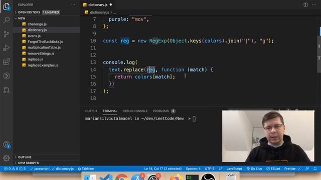Click 'console.log(' on line 13

pyautogui.click(x=120, y=62)
